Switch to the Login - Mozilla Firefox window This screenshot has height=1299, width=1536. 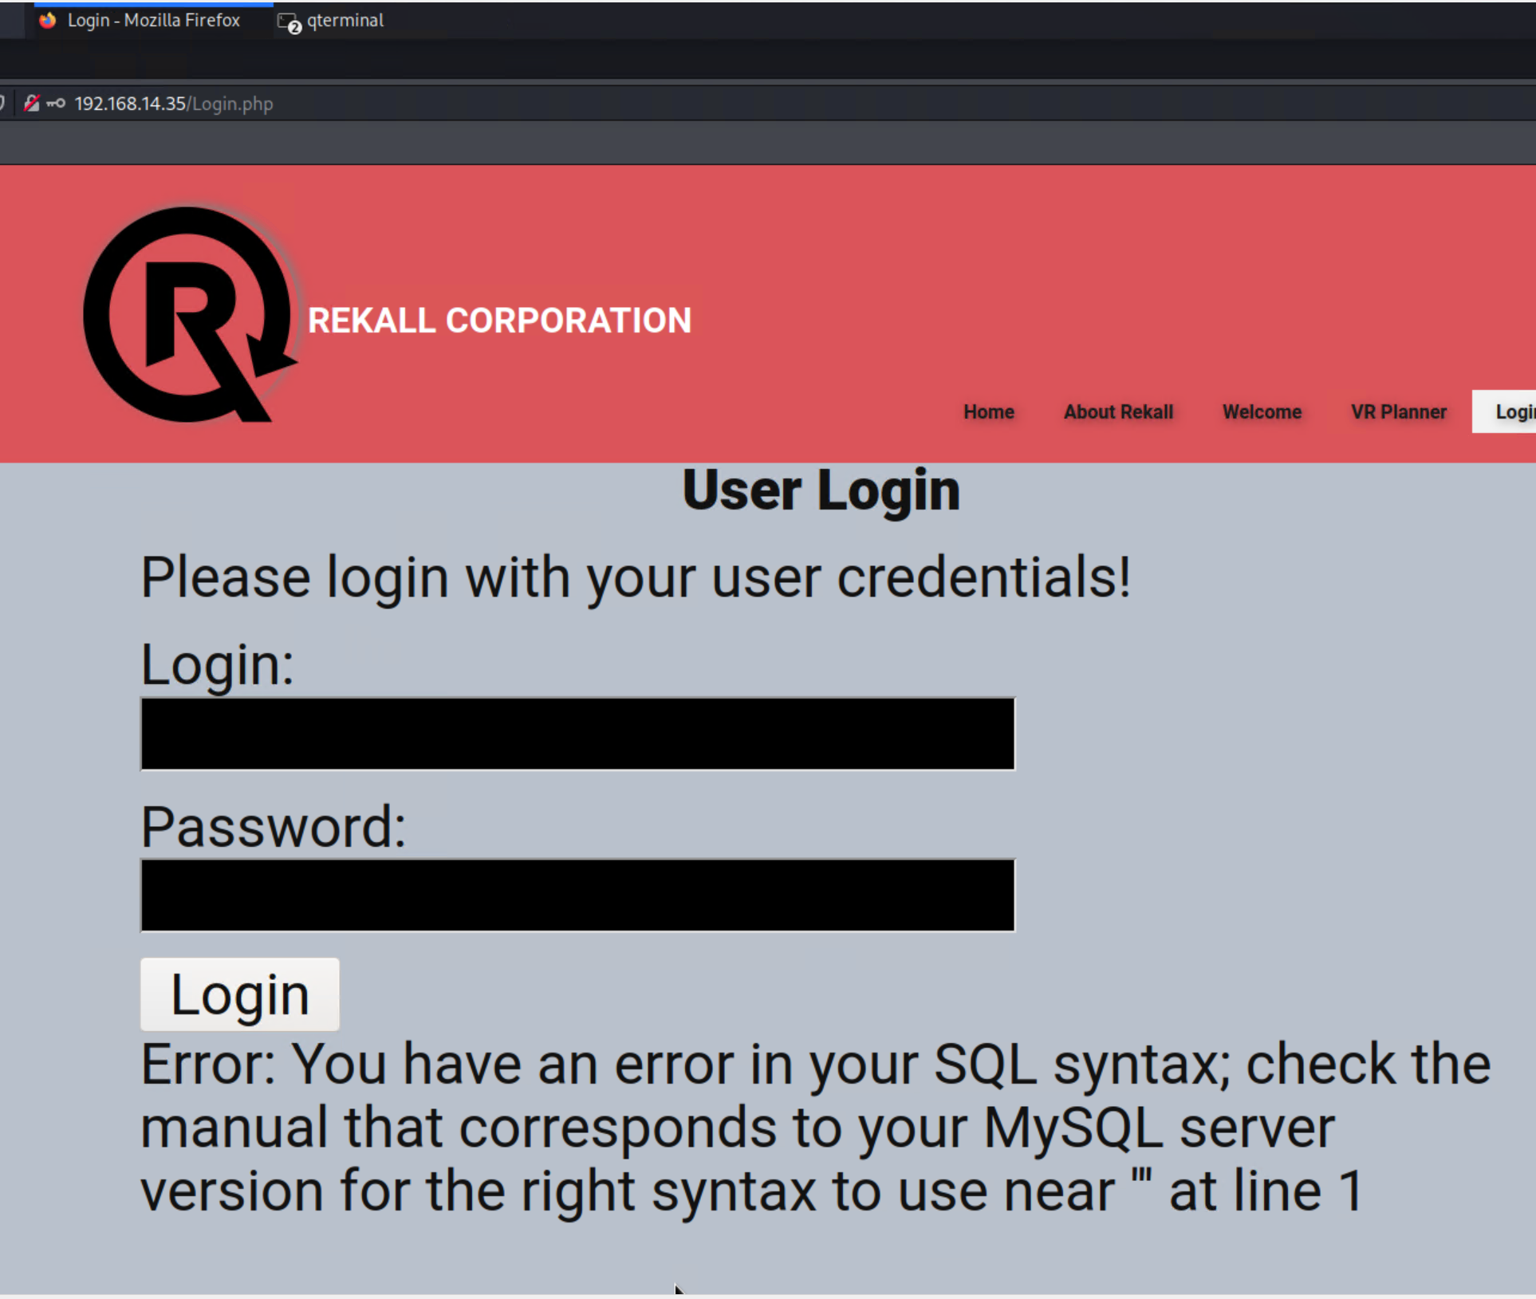[153, 20]
